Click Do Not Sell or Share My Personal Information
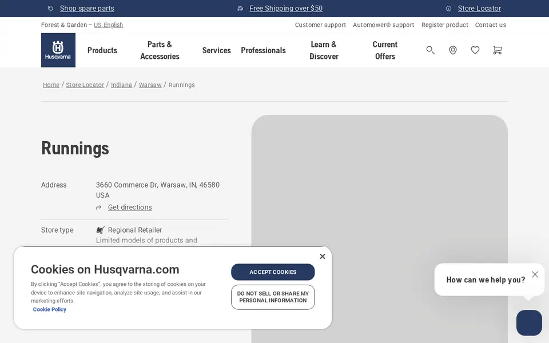The width and height of the screenshot is (549, 343). pyautogui.click(x=273, y=297)
